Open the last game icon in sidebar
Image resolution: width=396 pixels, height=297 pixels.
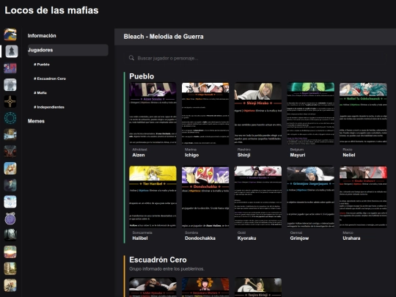click(x=10, y=285)
